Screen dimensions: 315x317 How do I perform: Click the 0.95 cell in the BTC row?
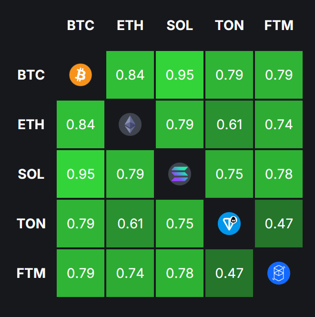pos(180,75)
